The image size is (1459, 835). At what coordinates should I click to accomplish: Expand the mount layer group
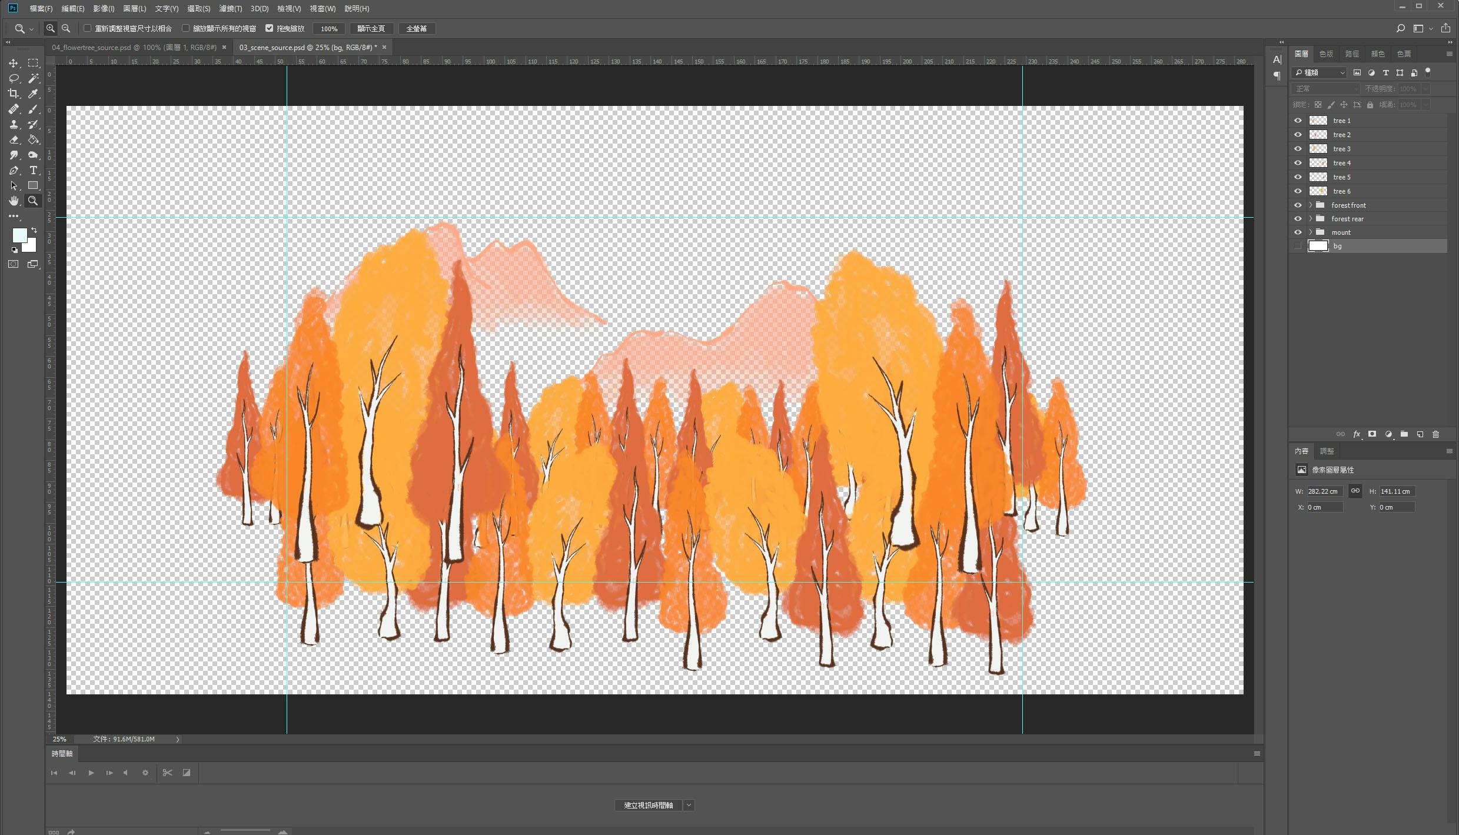[1311, 232]
